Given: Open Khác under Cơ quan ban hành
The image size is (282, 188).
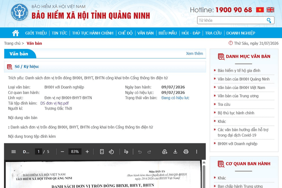Looking at the screenshot, I should point(222,178).
